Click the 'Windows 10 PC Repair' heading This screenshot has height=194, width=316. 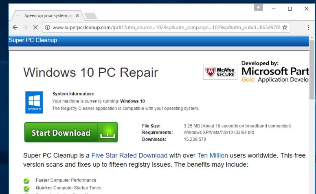tap(91, 72)
